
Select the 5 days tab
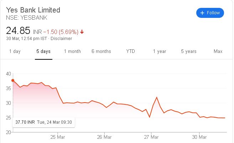click(43, 51)
